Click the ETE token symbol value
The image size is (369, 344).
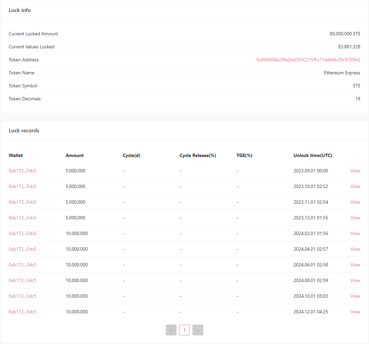tap(357, 86)
